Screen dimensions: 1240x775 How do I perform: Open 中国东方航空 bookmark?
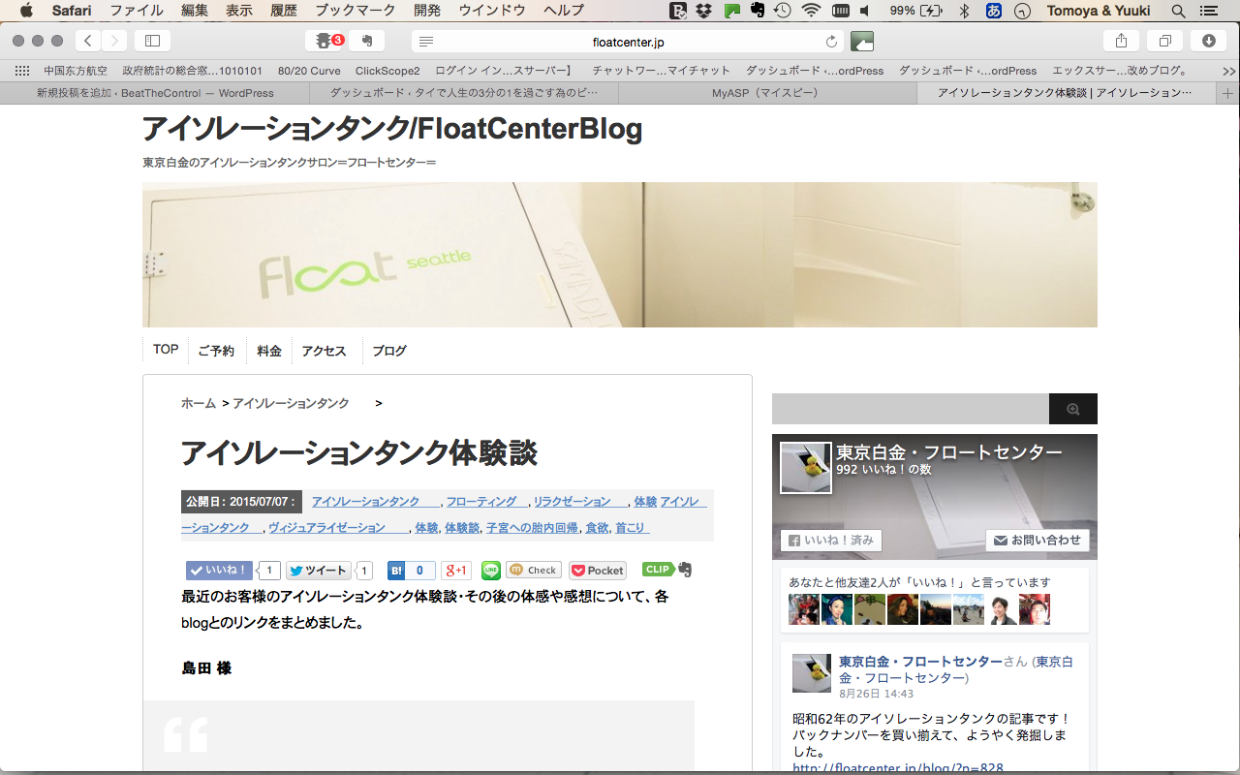[76, 71]
